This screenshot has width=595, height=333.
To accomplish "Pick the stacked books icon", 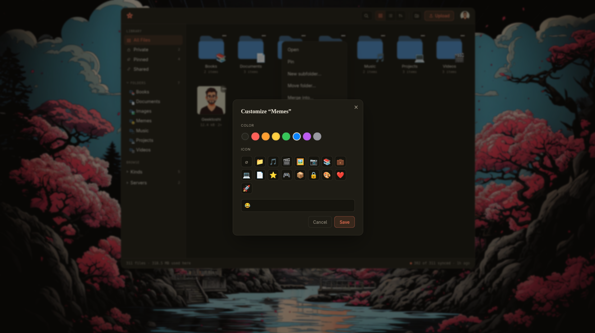I will tap(327, 162).
